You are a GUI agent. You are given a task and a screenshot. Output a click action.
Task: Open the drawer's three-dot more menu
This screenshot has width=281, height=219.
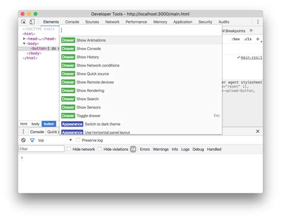point(23,132)
